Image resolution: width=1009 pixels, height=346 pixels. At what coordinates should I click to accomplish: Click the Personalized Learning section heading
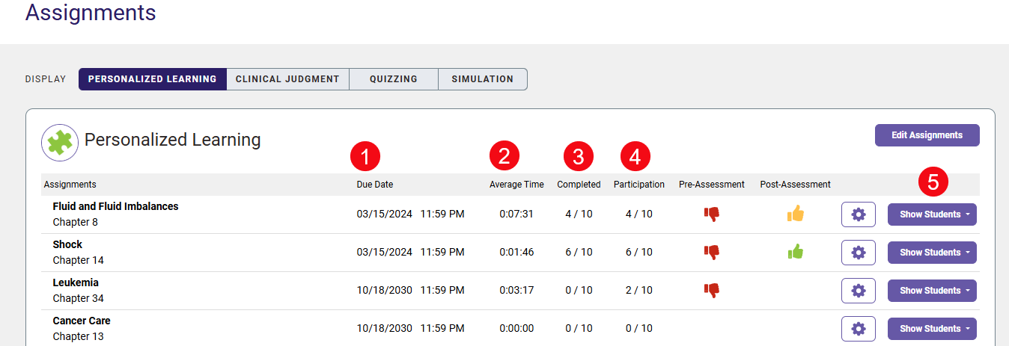tap(173, 140)
